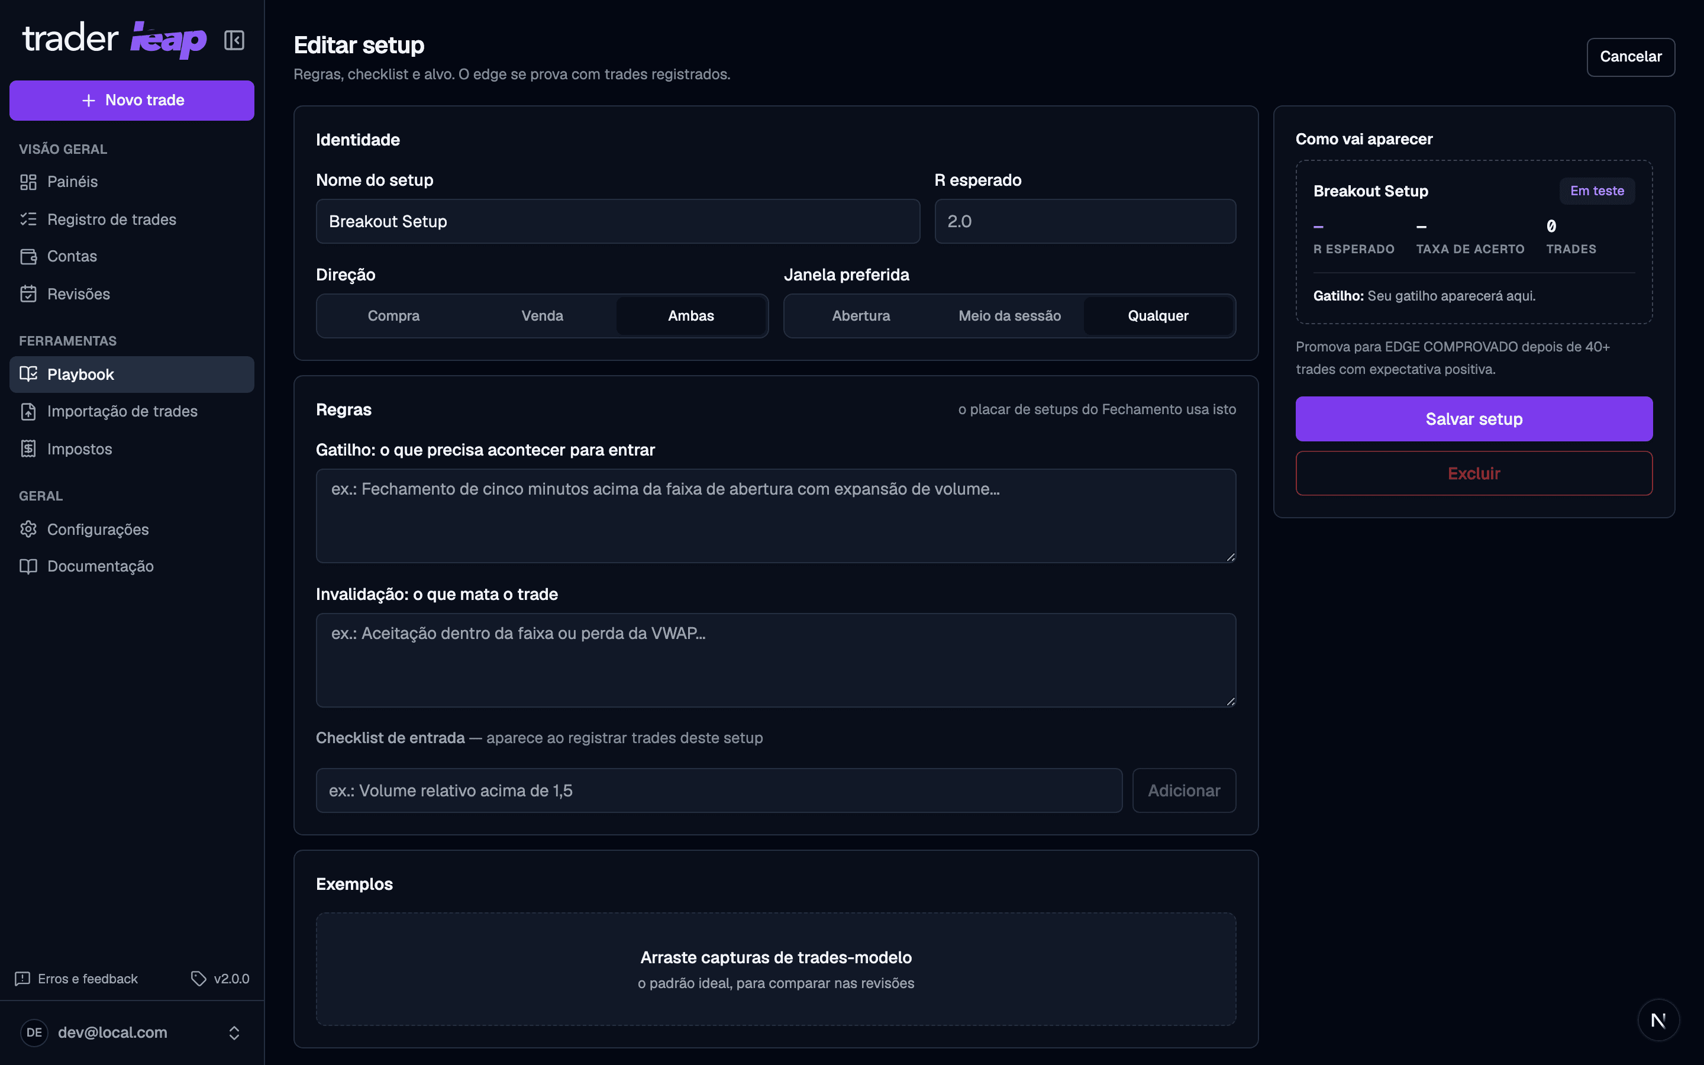1704x1065 pixels.
Task: Select Ambas direction
Action: (690, 315)
